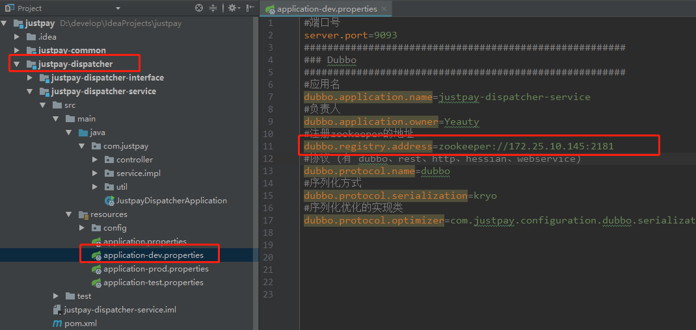Select application-test.properties in the tree
The width and height of the screenshot is (696, 330).
click(x=154, y=283)
